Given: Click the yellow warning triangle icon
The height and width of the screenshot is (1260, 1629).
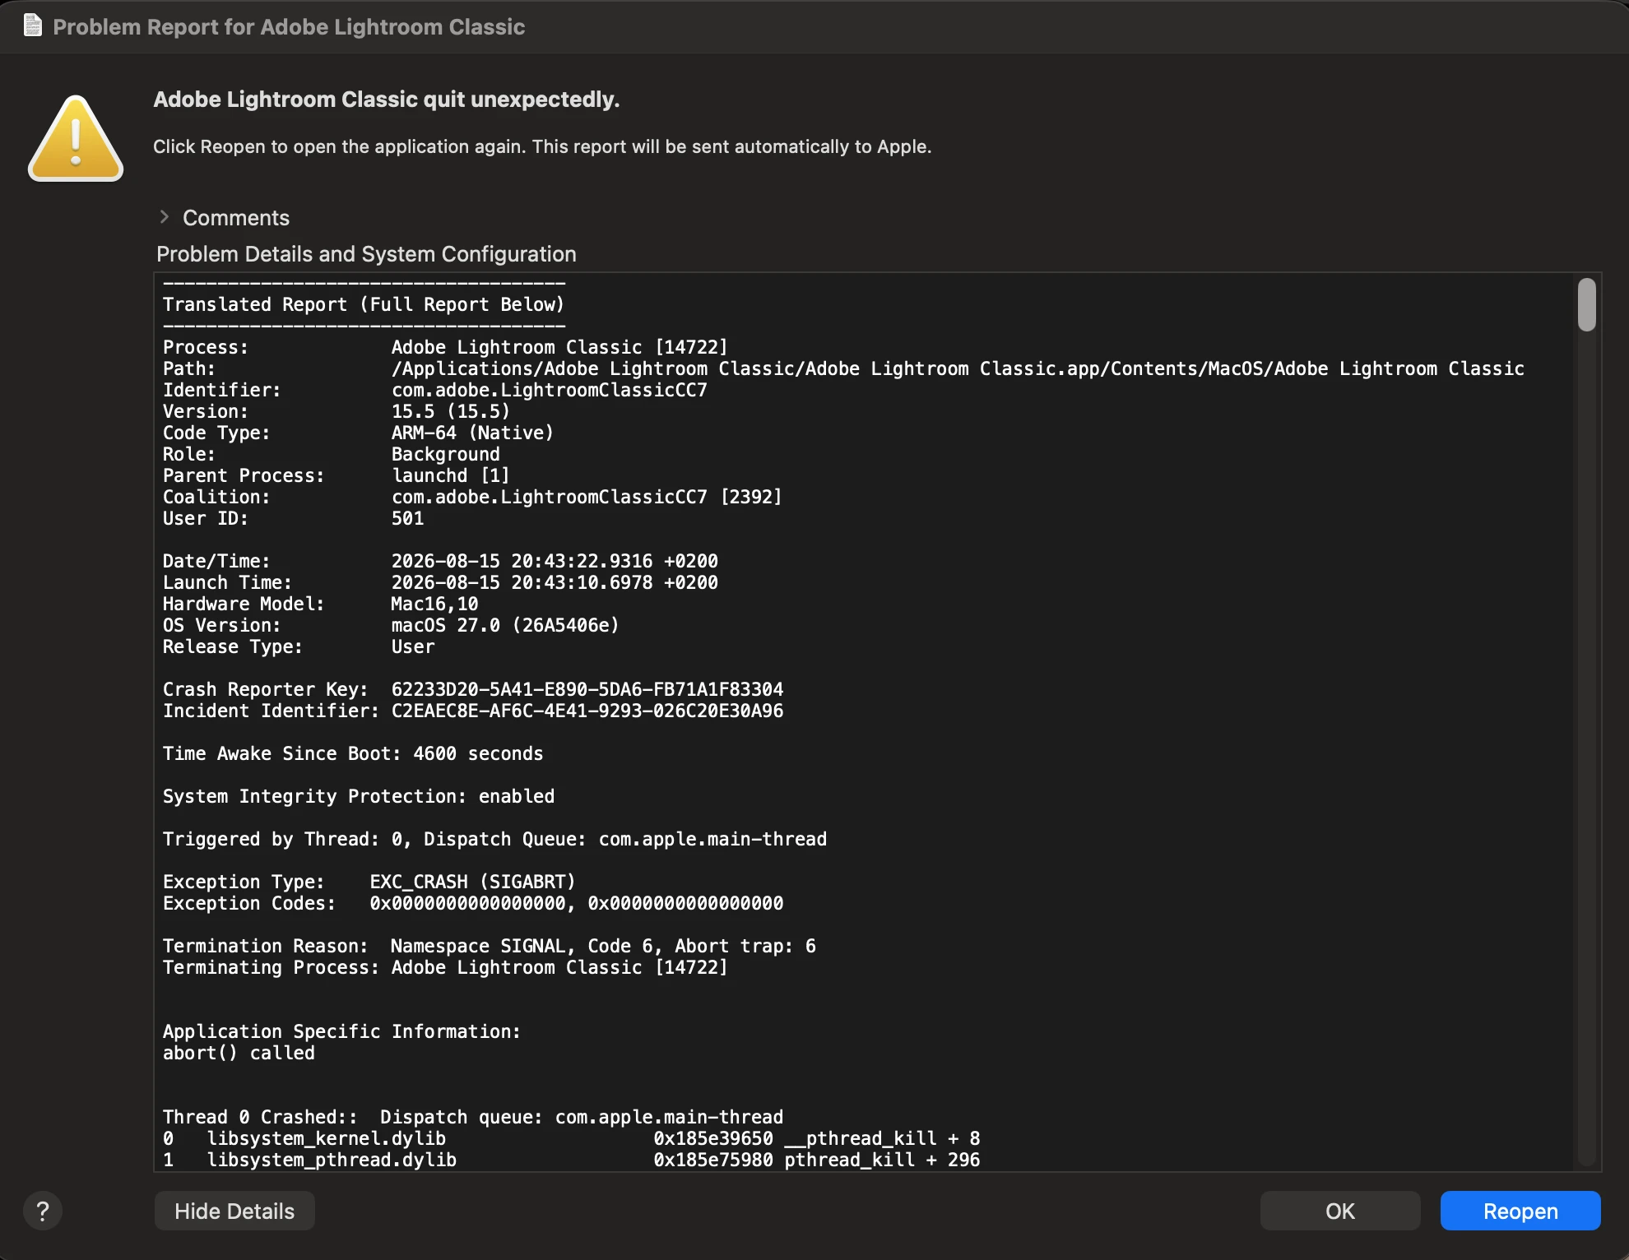Looking at the screenshot, I should (x=76, y=138).
